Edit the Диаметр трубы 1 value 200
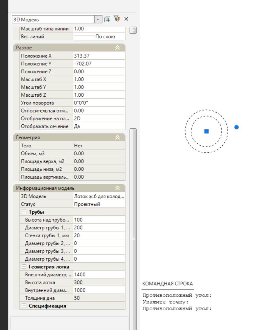 tap(99, 228)
